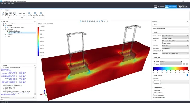The width and height of the screenshot is (190, 103).
Task: Click the blue globe view icon
Action: click(x=81, y=21)
